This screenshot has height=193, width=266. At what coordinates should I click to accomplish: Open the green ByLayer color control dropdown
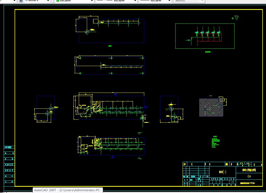[75, 1]
